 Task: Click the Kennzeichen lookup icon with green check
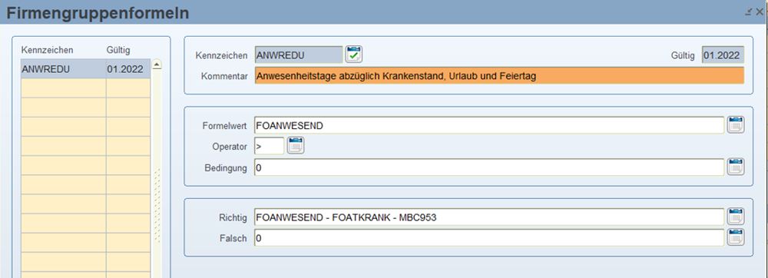(353, 55)
